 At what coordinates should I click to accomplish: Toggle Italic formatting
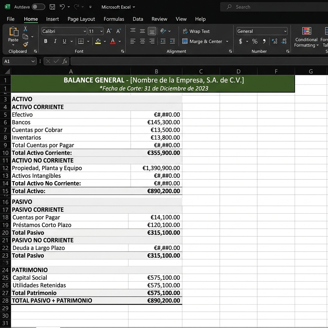point(55,41)
